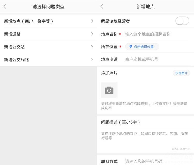The image size is (194, 165).
Task: Select 新增道路 option
Action: (x=12, y=34)
